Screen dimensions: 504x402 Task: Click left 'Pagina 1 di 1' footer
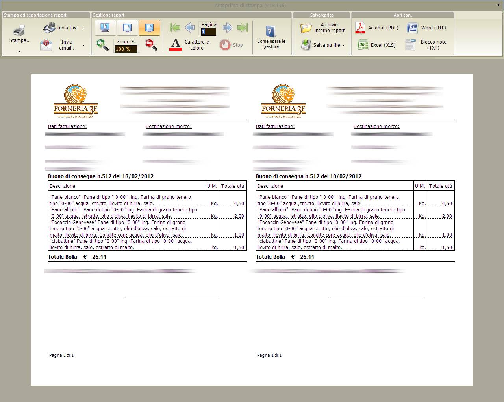(61, 355)
